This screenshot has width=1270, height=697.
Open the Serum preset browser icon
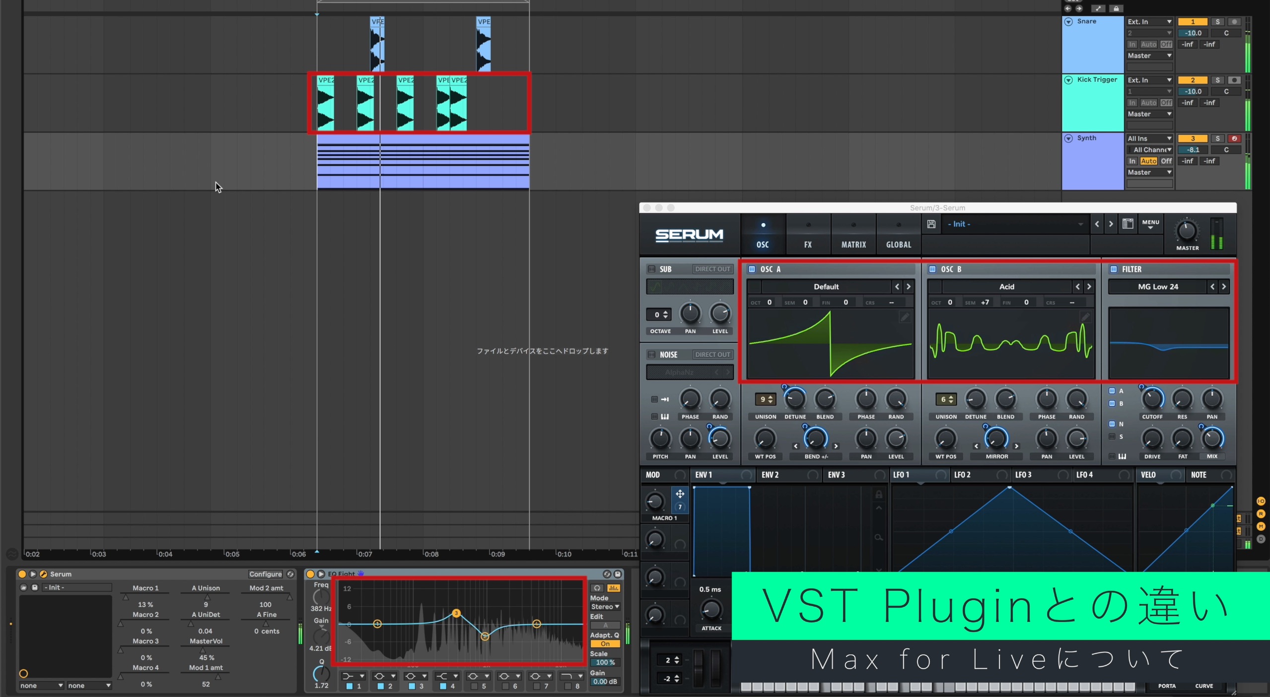[x=1128, y=224]
